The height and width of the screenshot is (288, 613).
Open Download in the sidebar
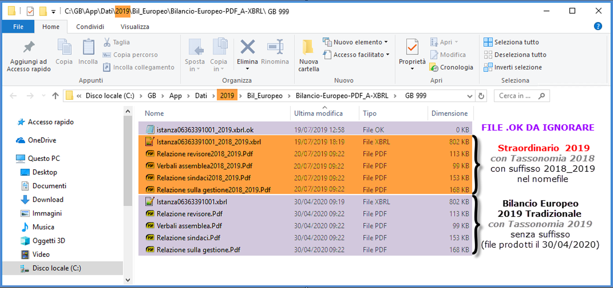pyautogui.click(x=42, y=200)
